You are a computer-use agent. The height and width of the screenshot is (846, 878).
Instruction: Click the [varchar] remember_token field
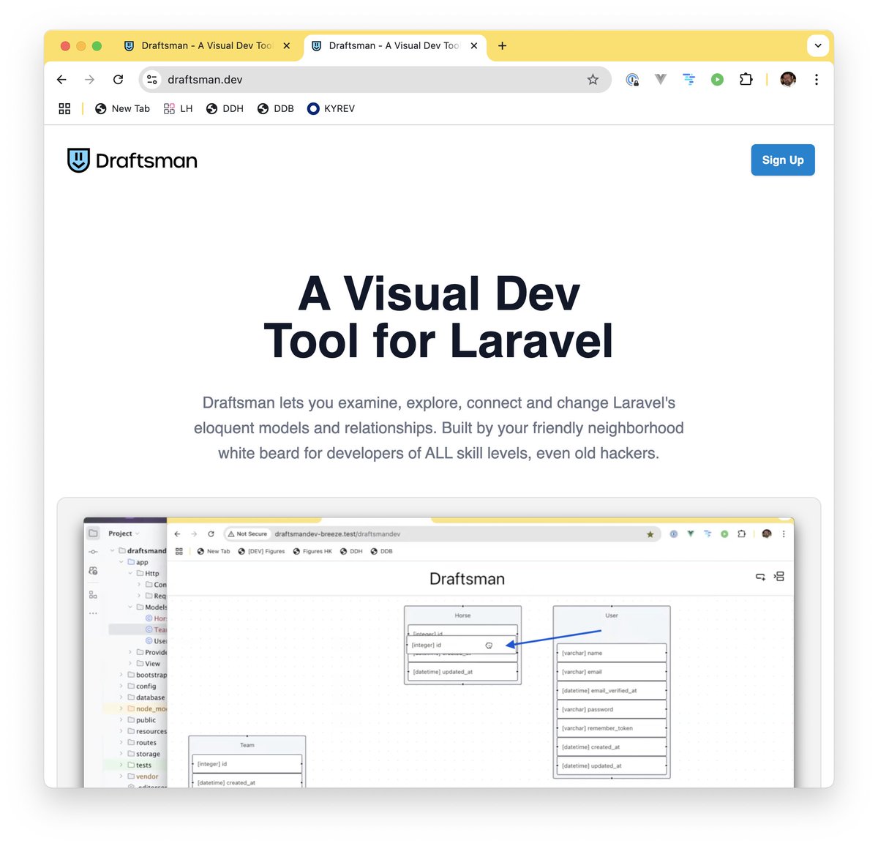pos(612,728)
